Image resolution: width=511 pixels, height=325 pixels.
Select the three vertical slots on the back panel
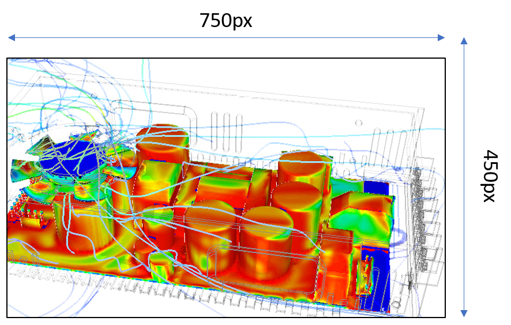[x=227, y=133]
